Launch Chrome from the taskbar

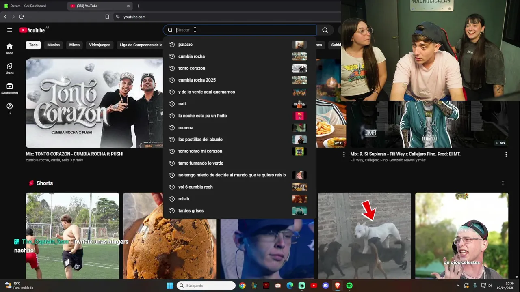coord(243,286)
